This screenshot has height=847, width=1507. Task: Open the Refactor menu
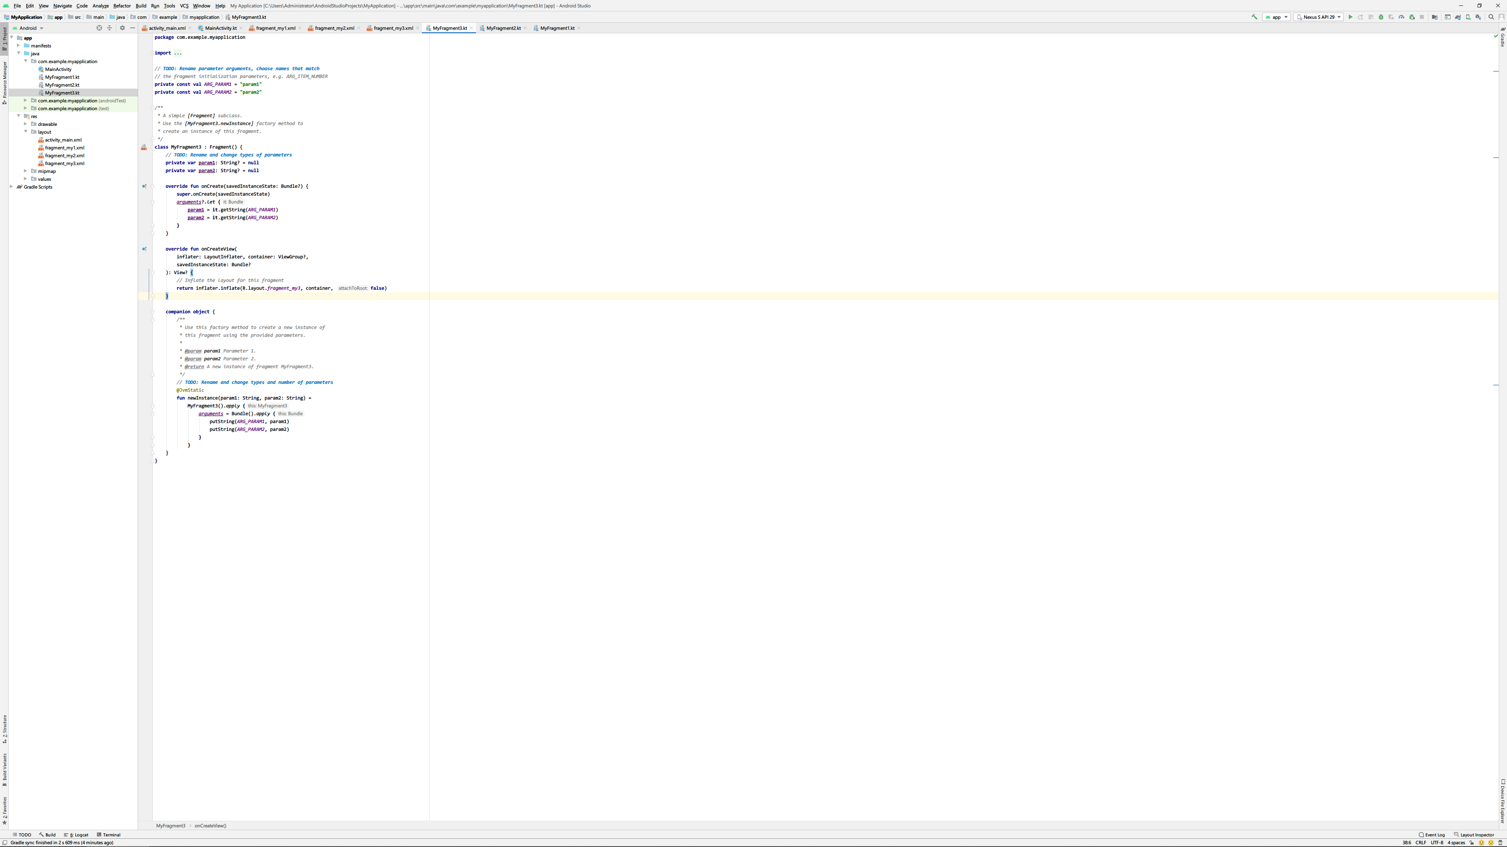tap(122, 6)
